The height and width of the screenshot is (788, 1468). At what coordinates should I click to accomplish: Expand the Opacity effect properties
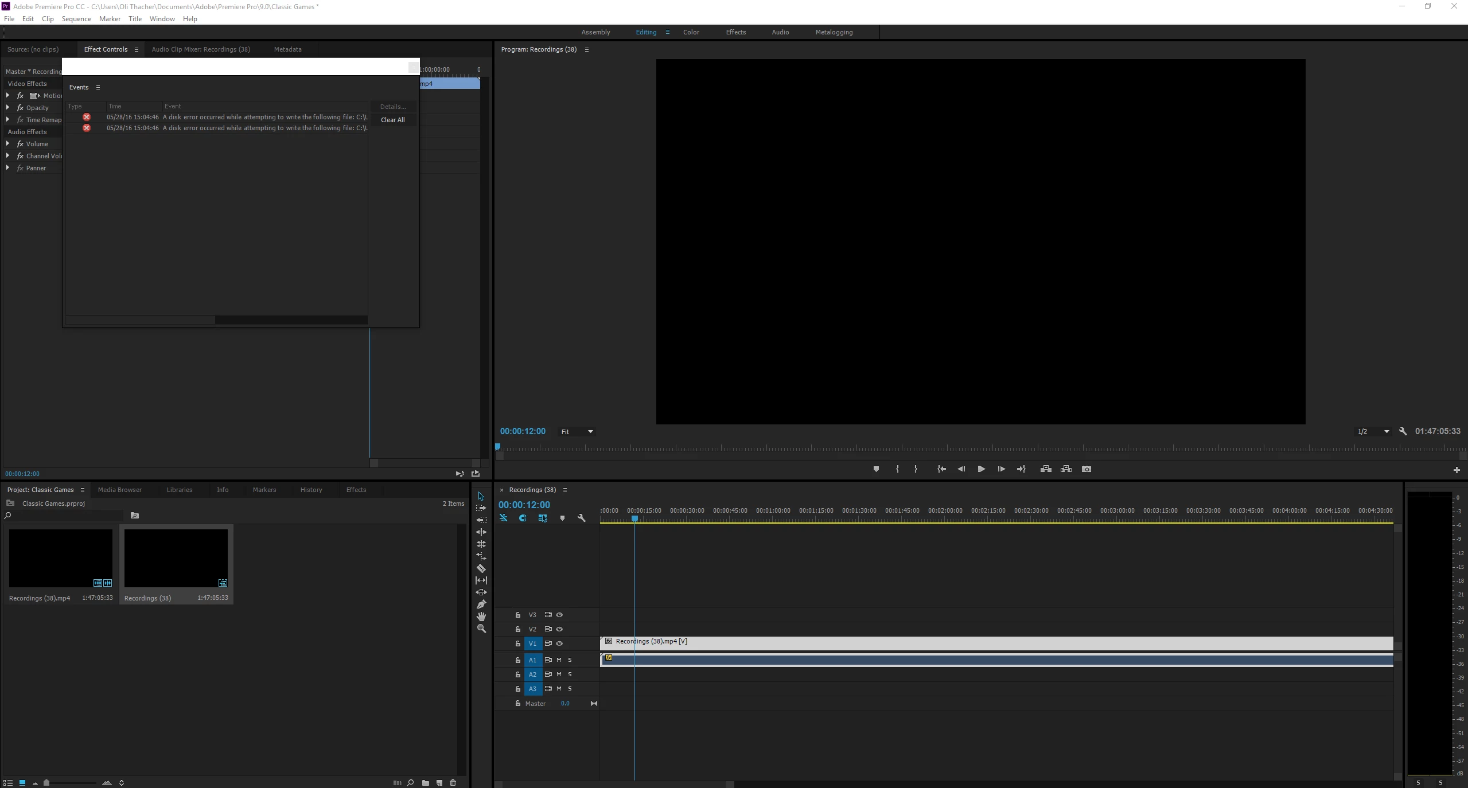point(7,108)
